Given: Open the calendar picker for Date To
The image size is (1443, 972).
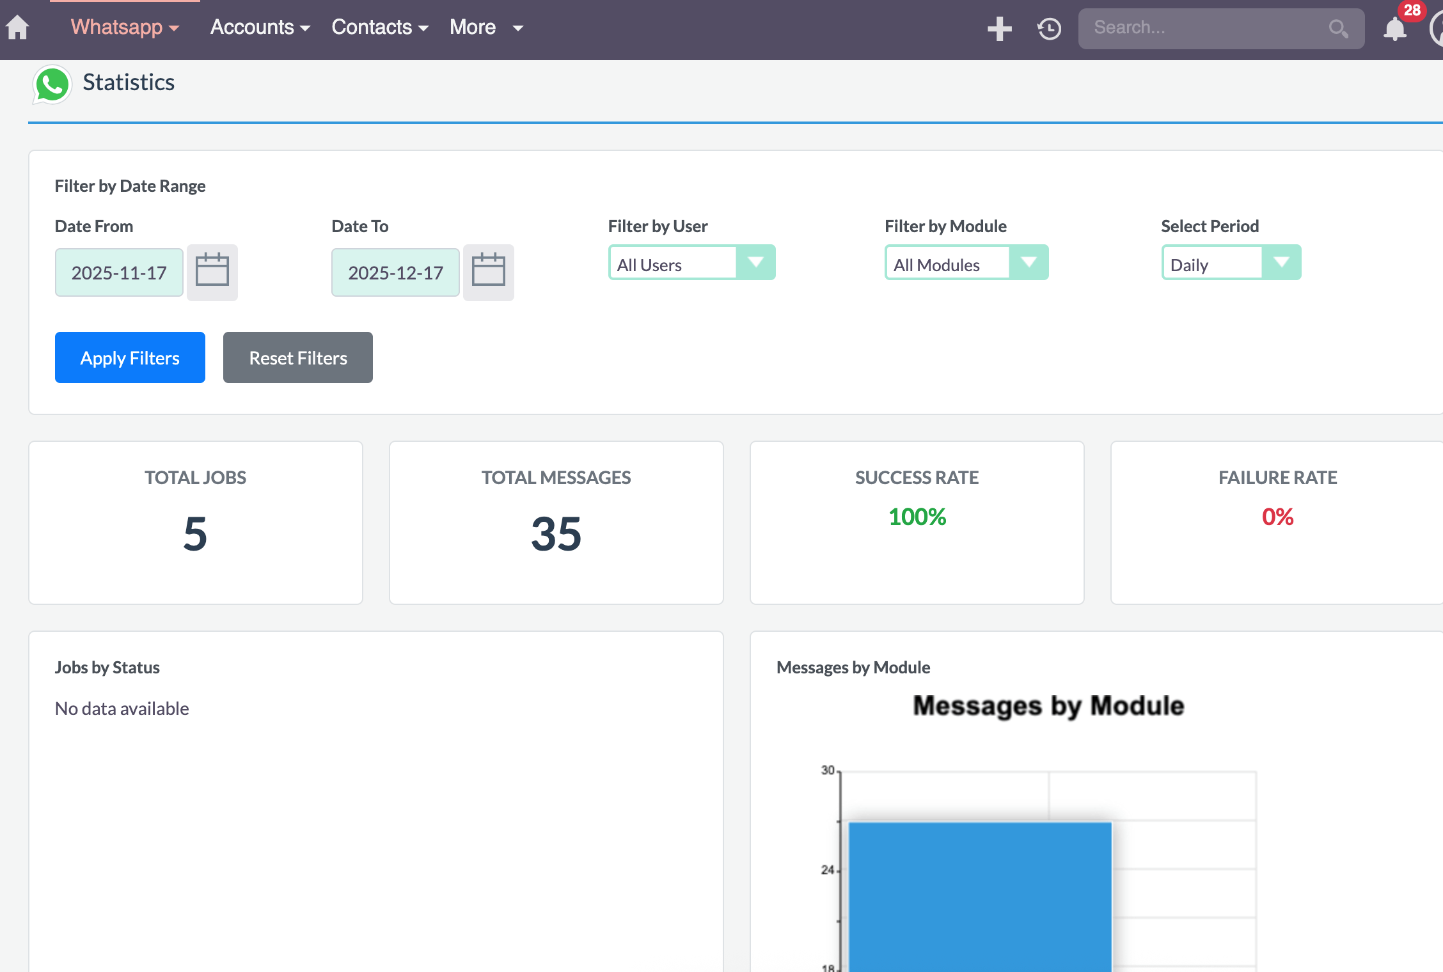Looking at the screenshot, I should [488, 272].
